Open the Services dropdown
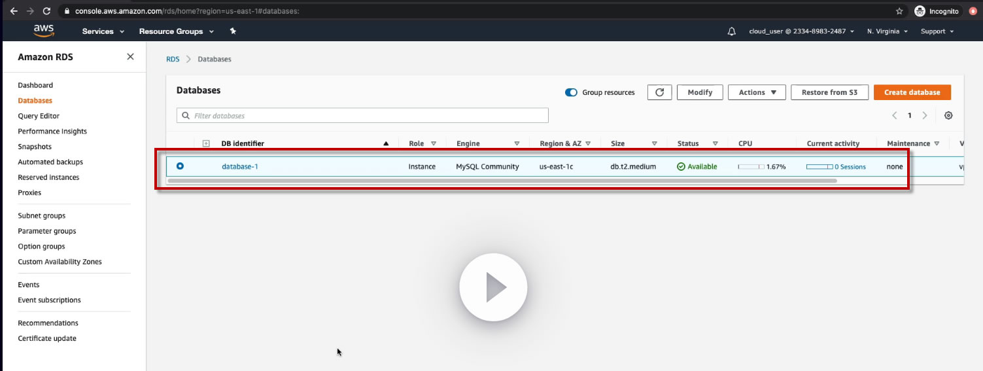This screenshot has width=983, height=371. click(103, 31)
